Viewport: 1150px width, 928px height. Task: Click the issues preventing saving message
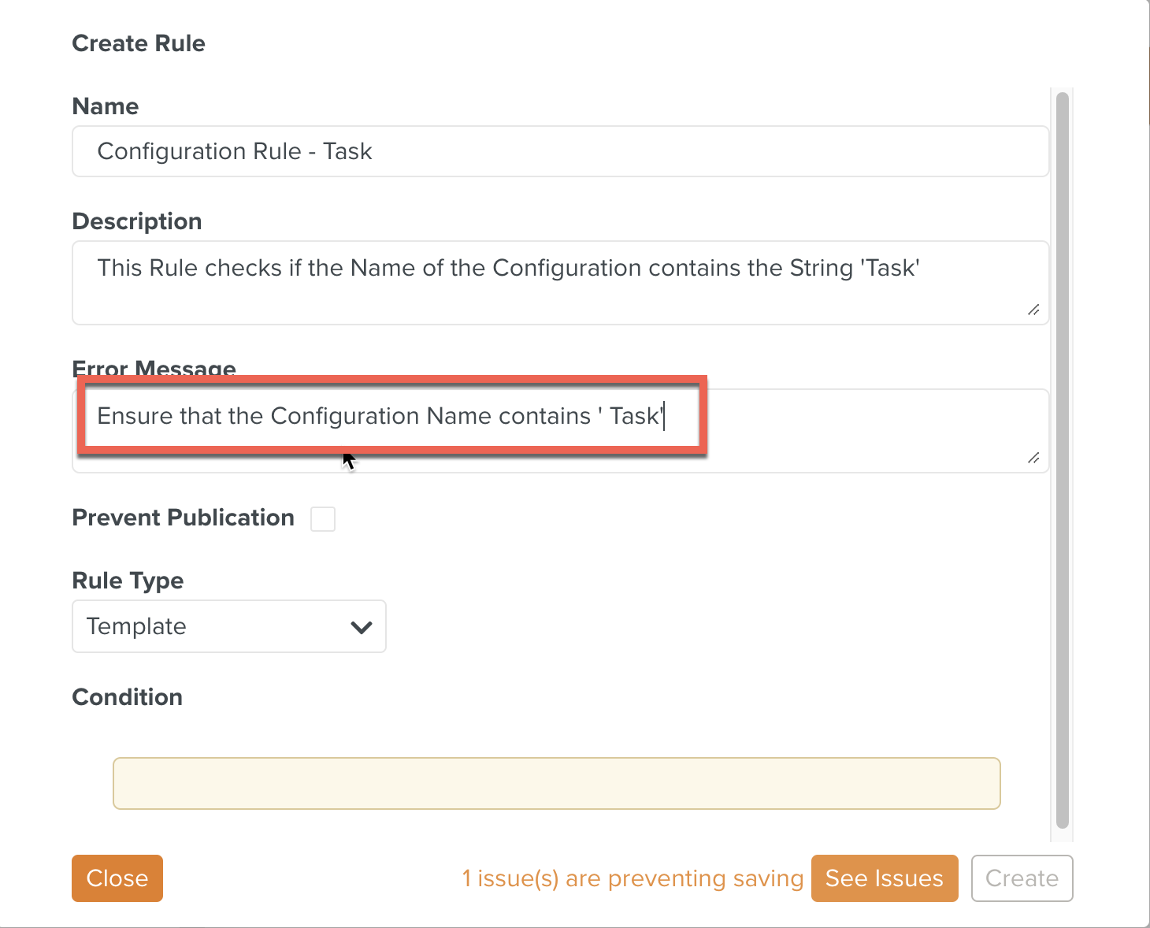(632, 878)
